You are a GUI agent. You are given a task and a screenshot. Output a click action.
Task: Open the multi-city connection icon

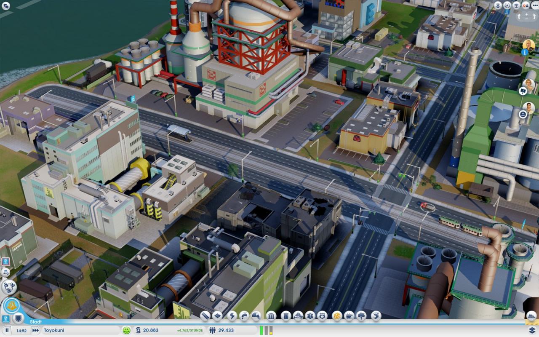point(6,273)
